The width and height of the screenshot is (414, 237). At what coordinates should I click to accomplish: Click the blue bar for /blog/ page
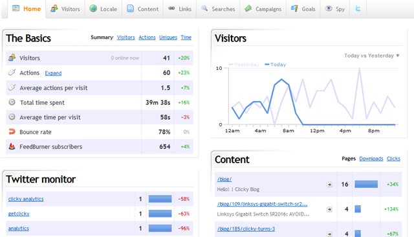[366, 184]
